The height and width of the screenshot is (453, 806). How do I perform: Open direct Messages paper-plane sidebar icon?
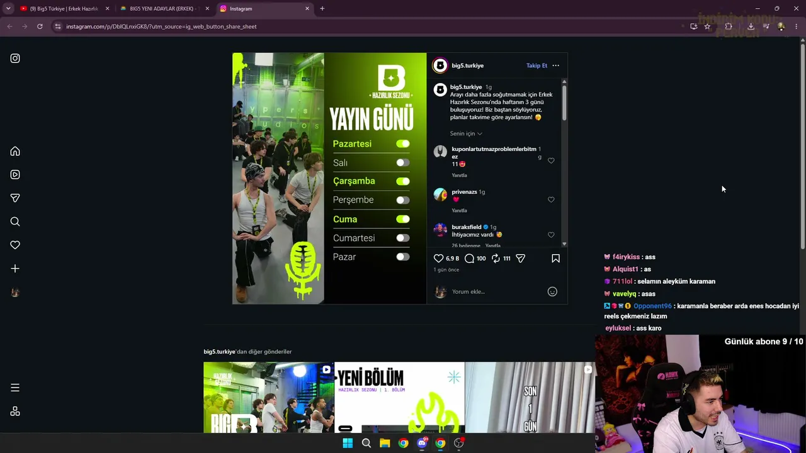pyautogui.click(x=15, y=198)
